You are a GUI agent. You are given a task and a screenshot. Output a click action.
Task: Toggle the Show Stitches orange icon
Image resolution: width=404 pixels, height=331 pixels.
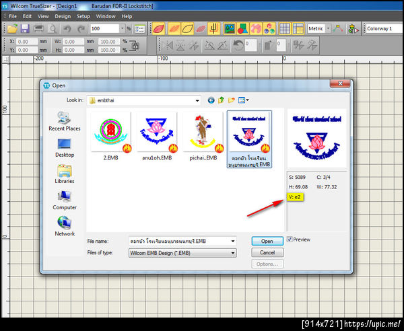174,28
